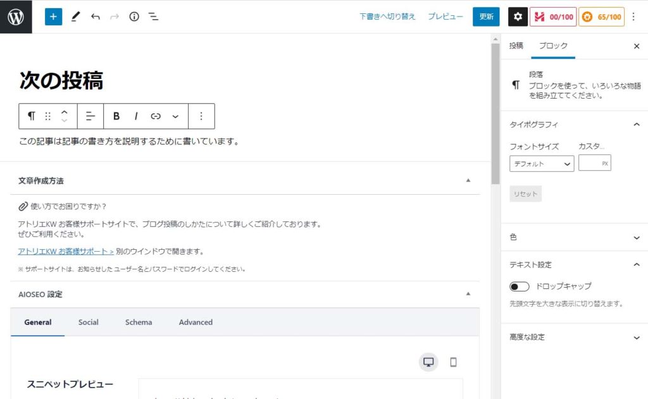Click the custom font size PX input field
Viewport: 648px width, 399px height.
tap(595, 163)
